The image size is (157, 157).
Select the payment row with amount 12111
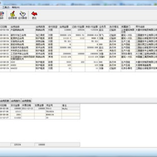(x=40, y=112)
